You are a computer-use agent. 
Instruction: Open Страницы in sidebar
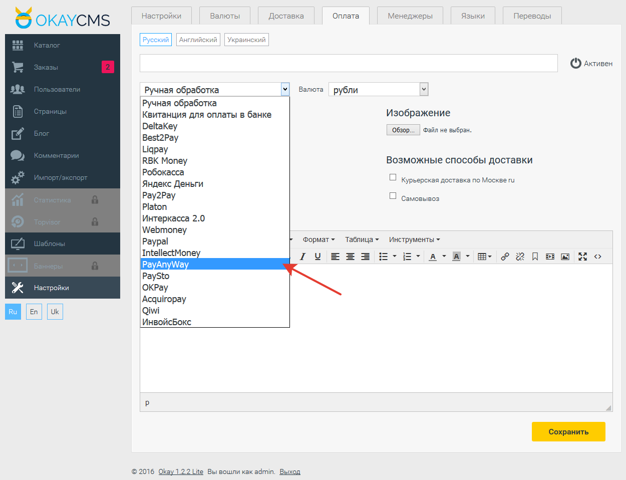pos(63,111)
